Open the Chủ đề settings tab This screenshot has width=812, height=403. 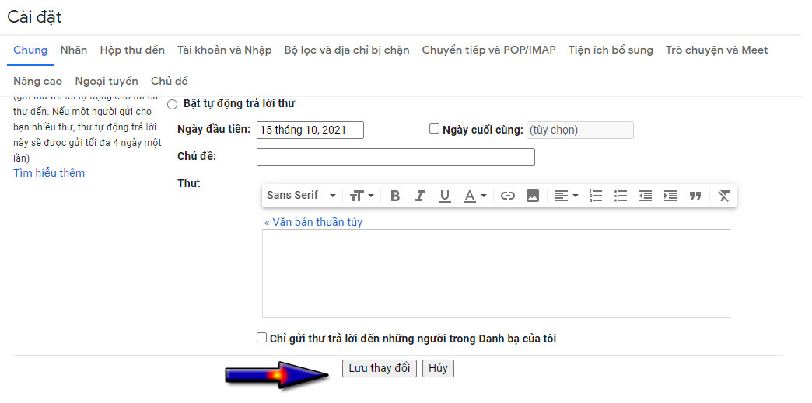coord(170,82)
